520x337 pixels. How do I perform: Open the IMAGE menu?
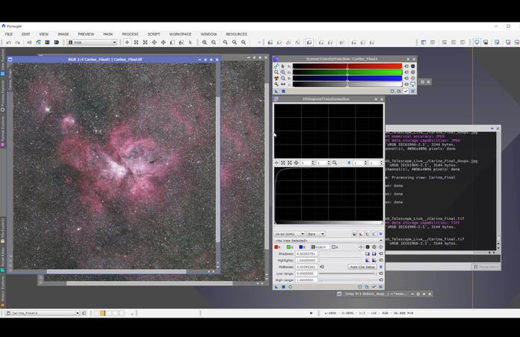[63, 34]
